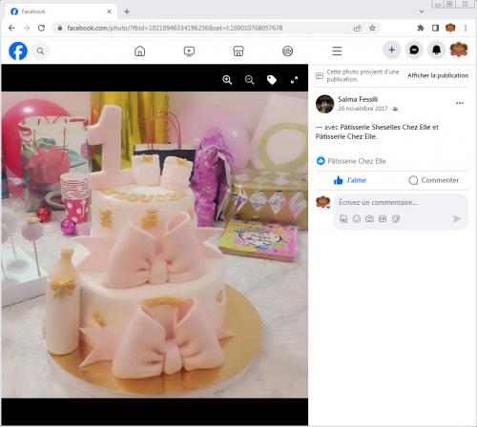Open Pâtisserie Sheselles Chez Elle link
Viewport: 477px width, 427px height.
(x=385, y=127)
